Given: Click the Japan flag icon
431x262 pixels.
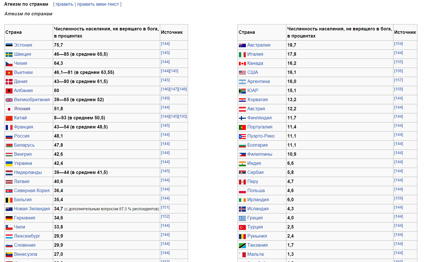Looking at the screenshot, I should tap(9, 109).
